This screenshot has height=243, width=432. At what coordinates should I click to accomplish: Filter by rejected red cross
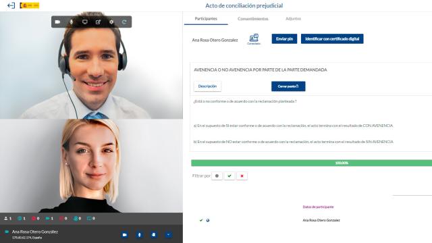(x=242, y=175)
